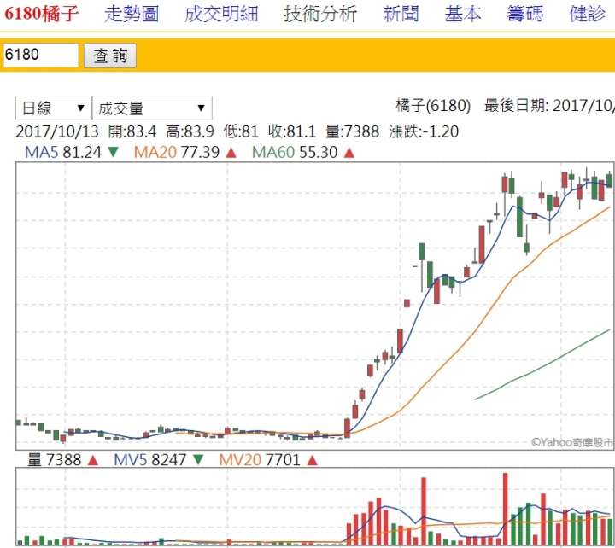Click the 6180橘子 stock title
Viewport: 615px width, 548px height.
point(42,14)
